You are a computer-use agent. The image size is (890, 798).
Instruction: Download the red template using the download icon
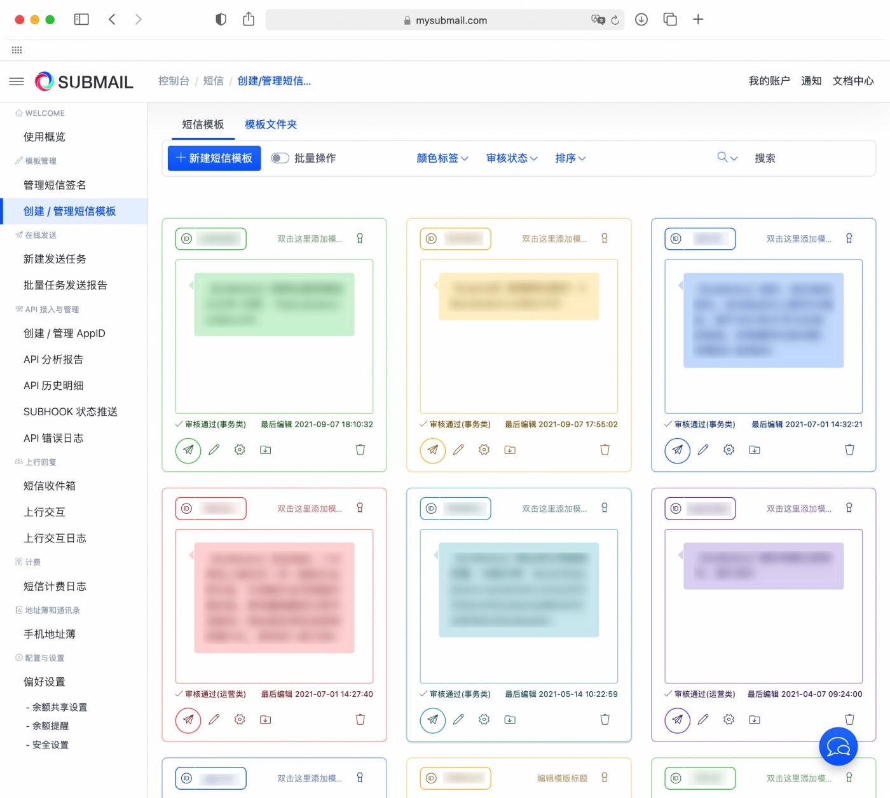[265, 720]
